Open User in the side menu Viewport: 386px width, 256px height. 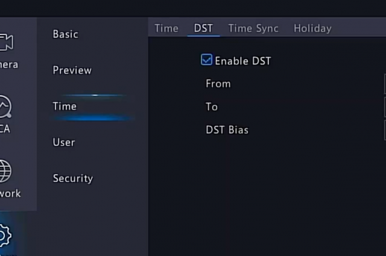pyautogui.click(x=64, y=142)
